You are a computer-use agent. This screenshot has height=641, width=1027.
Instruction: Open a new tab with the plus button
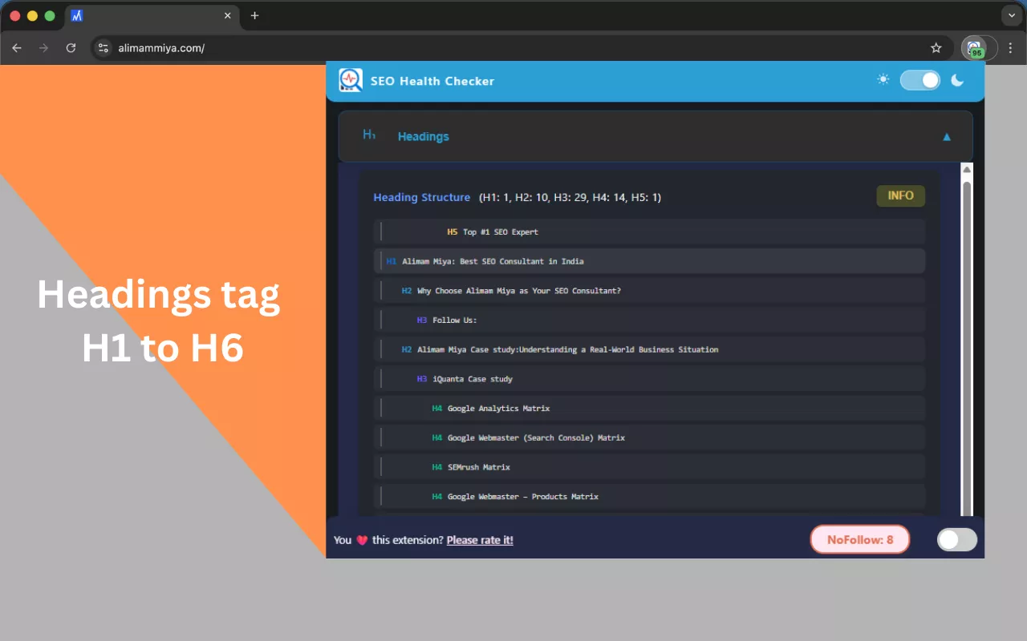(x=254, y=15)
